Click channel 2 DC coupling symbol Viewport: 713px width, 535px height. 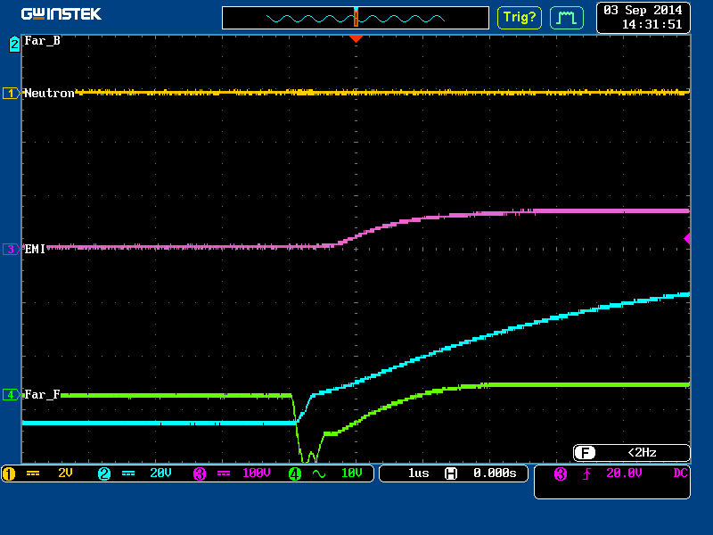128,473
